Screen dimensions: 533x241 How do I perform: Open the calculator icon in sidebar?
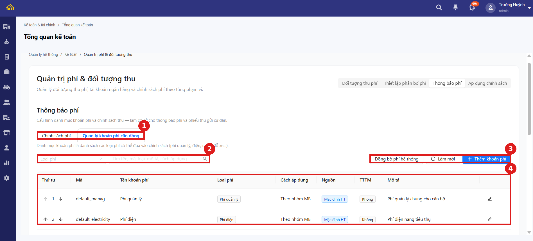[x=7, y=57]
